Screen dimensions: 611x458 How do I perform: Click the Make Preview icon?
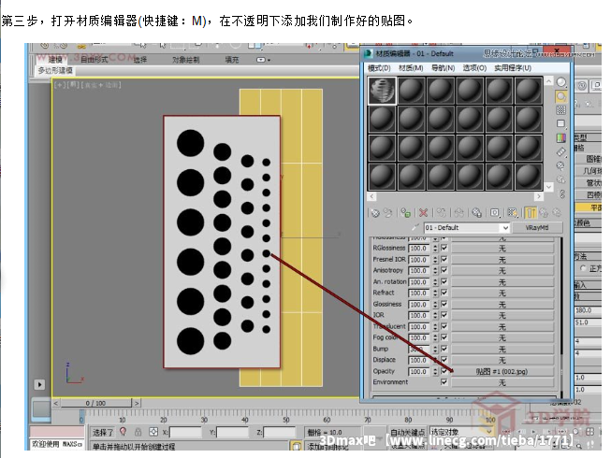pyautogui.click(x=560, y=151)
